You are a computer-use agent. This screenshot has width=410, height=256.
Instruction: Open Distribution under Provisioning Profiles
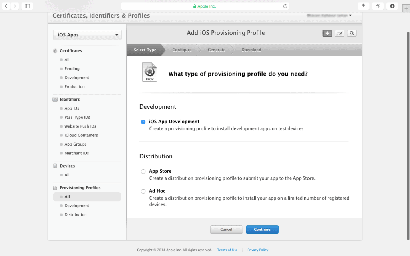coord(76,215)
